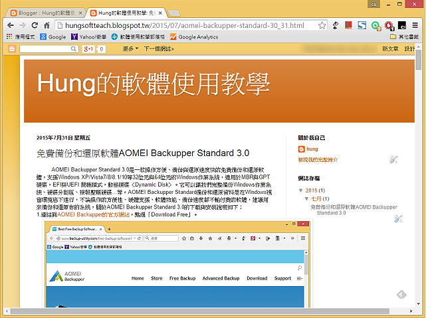Screen dimensions: 428x318
Task: Open the 2015 archive link
Action: pos(311,191)
